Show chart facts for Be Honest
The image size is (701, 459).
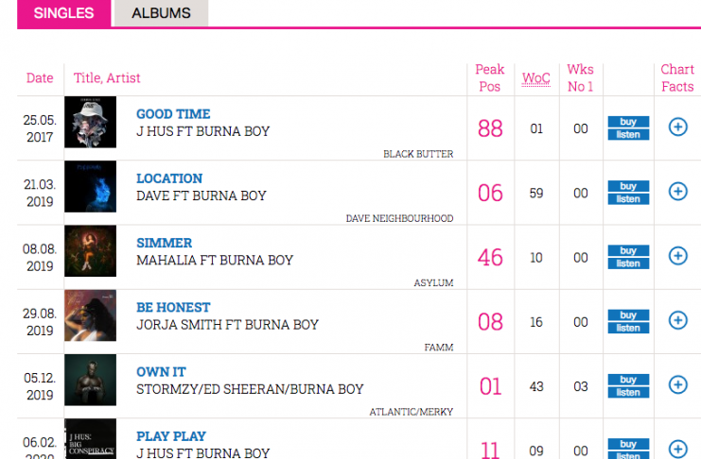(x=677, y=320)
